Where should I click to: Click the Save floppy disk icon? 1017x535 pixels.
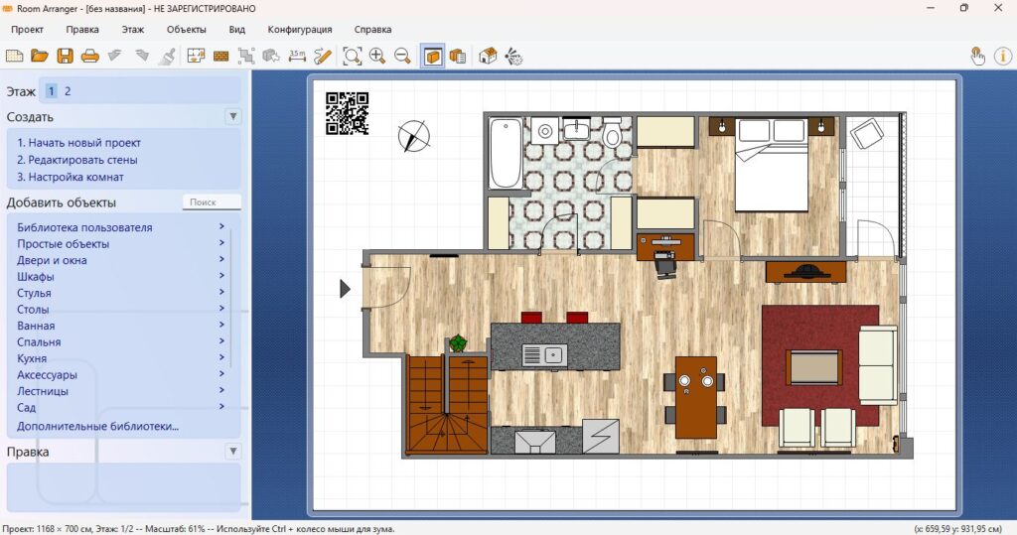pyautogui.click(x=65, y=57)
